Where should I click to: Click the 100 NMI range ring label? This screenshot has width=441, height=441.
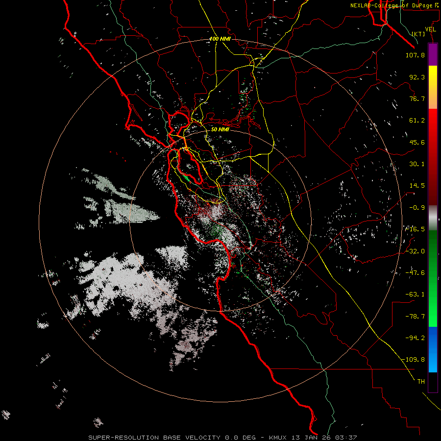coord(220,39)
